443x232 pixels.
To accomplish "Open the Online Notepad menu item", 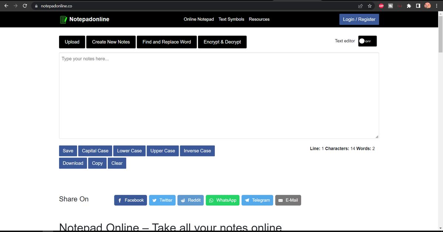I will (199, 19).
